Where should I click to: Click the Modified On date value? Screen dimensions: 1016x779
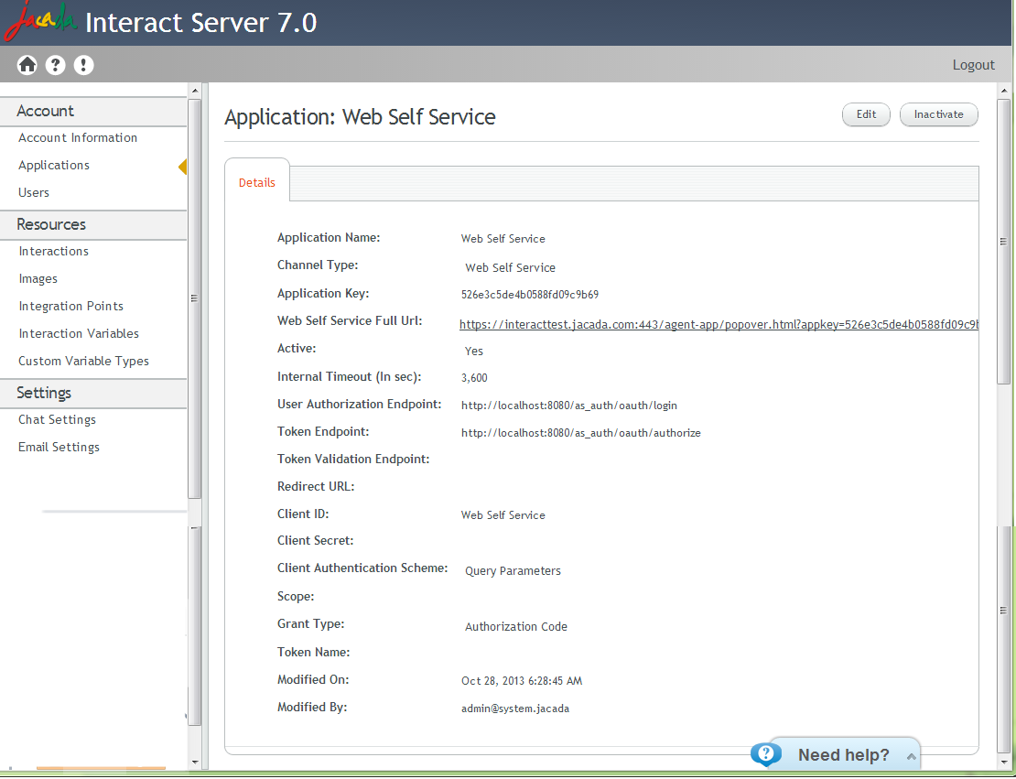pos(522,681)
